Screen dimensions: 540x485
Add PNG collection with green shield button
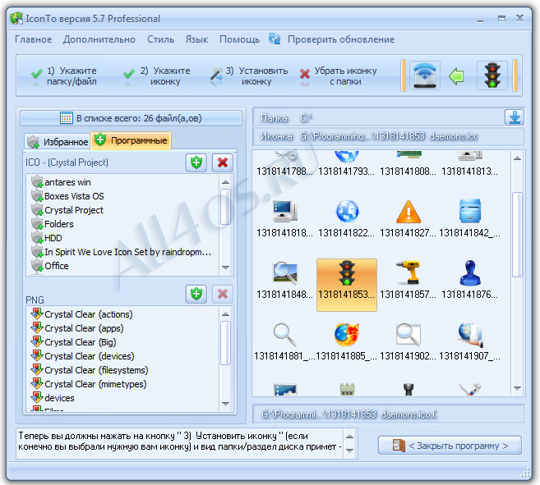tap(196, 294)
